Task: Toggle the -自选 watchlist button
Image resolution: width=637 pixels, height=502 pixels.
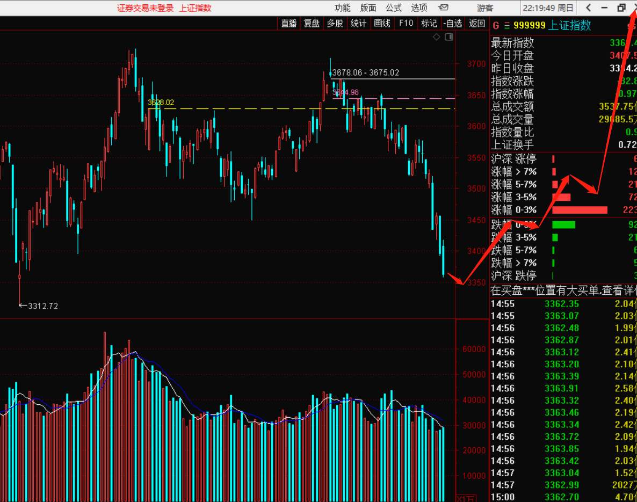Action: click(x=453, y=23)
